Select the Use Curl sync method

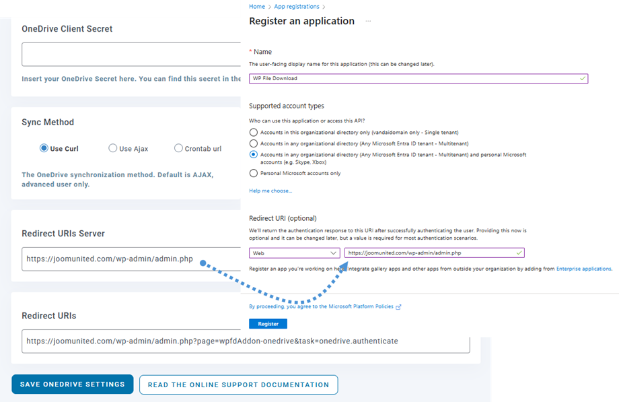coord(44,149)
